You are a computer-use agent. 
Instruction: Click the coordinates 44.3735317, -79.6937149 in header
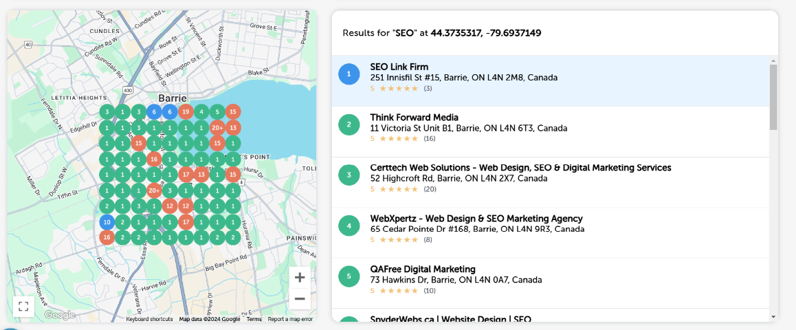[x=486, y=33]
